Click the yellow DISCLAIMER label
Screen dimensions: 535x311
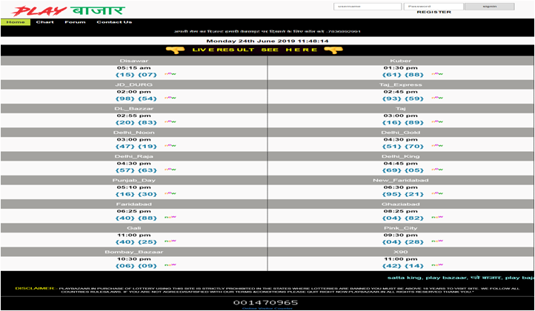pyautogui.click(x=35, y=289)
